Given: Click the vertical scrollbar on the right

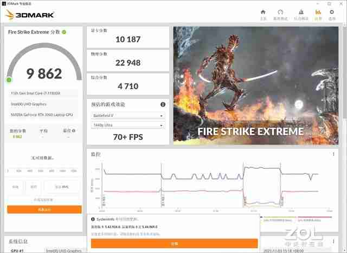Looking at the screenshot, I should pyautogui.click(x=344, y=81).
